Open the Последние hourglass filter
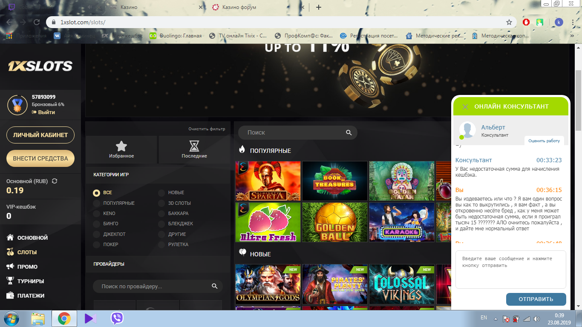 (194, 149)
